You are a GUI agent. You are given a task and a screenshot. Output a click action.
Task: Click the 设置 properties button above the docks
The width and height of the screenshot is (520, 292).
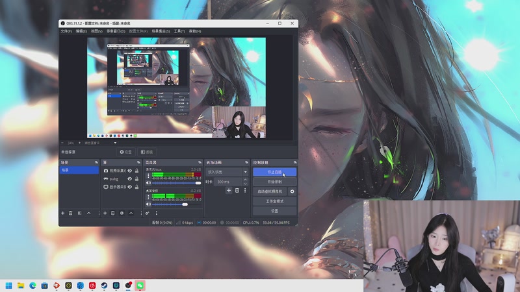[125, 152]
